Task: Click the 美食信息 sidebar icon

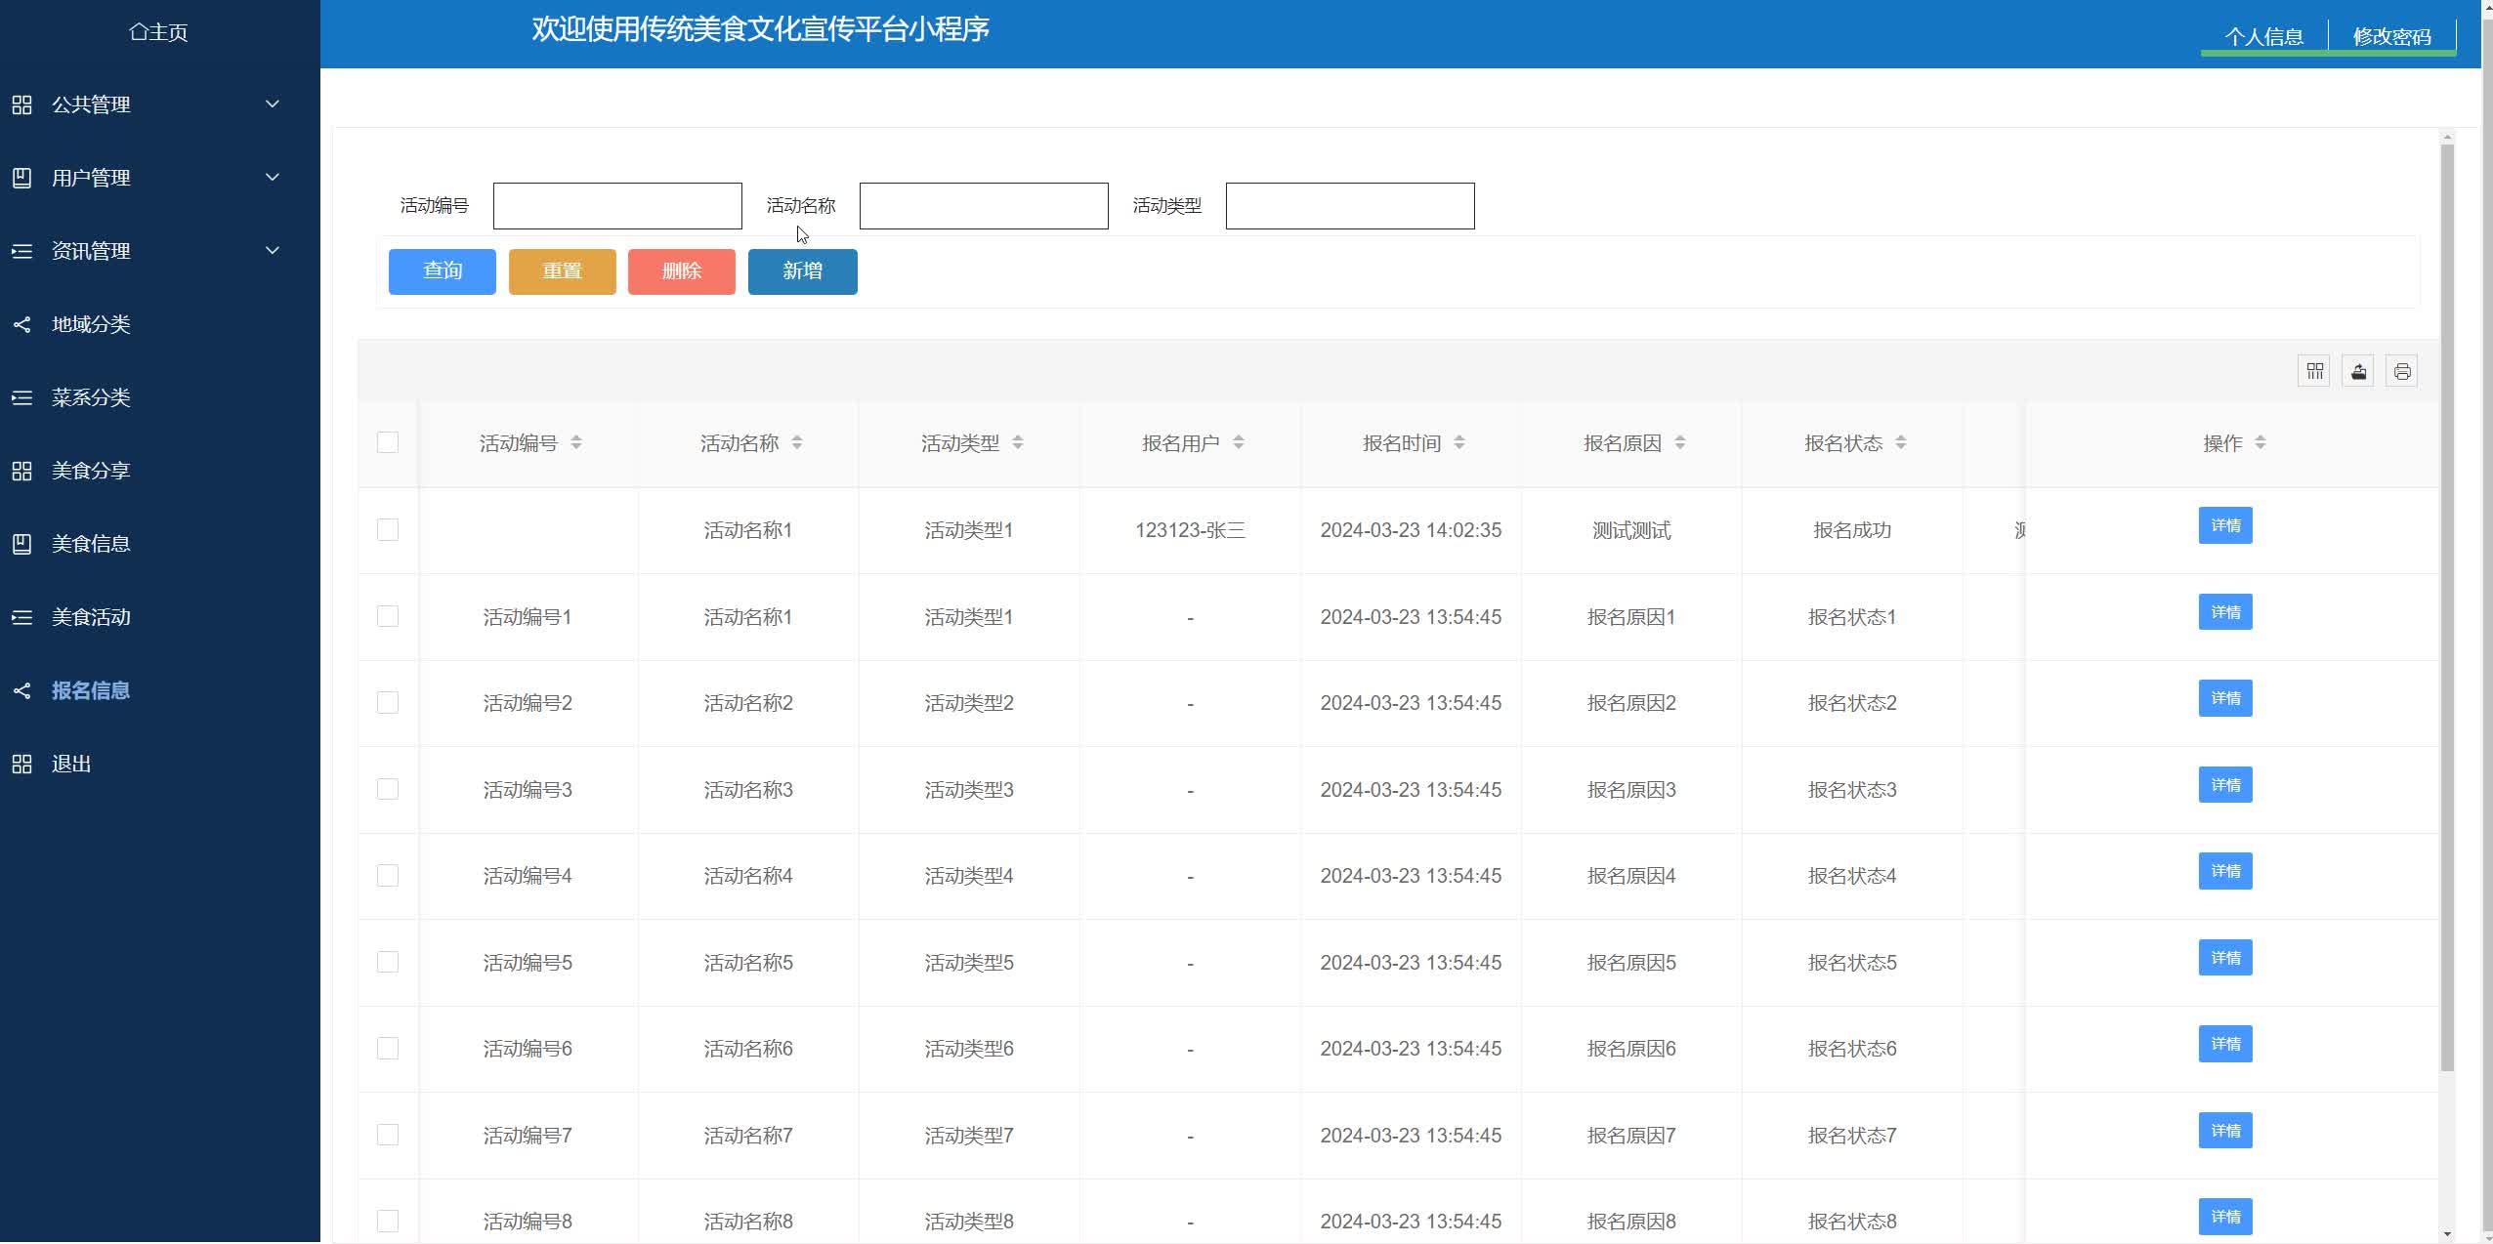Action: 21,544
